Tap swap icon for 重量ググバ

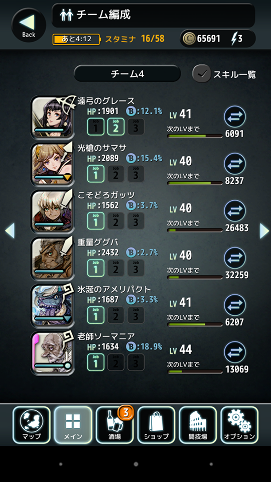pos(235,258)
